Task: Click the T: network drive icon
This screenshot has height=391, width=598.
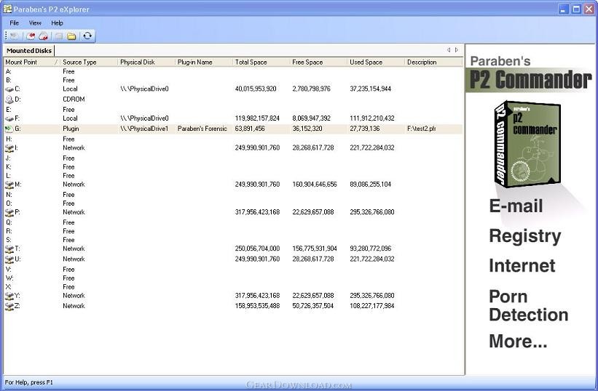Action: click(x=9, y=249)
